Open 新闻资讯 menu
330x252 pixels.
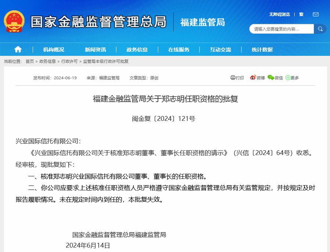pyautogui.click(x=95, y=50)
